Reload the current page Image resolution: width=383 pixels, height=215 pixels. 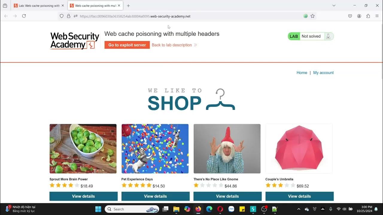pos(24,16)
